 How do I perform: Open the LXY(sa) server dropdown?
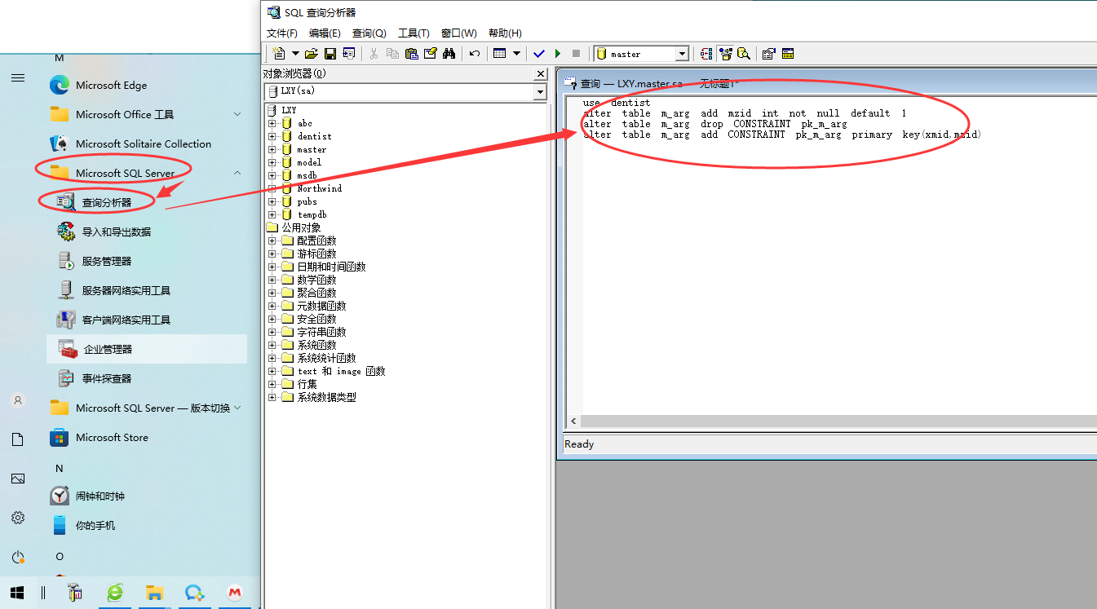tap(539, 92)
